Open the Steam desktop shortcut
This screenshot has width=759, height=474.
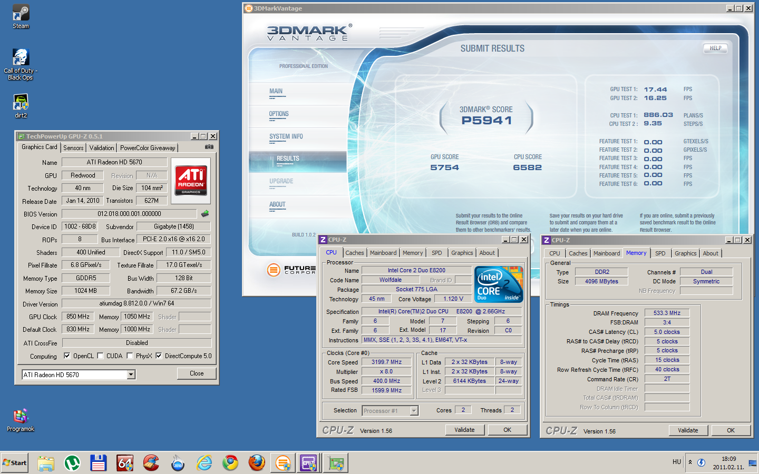[21, 17]
